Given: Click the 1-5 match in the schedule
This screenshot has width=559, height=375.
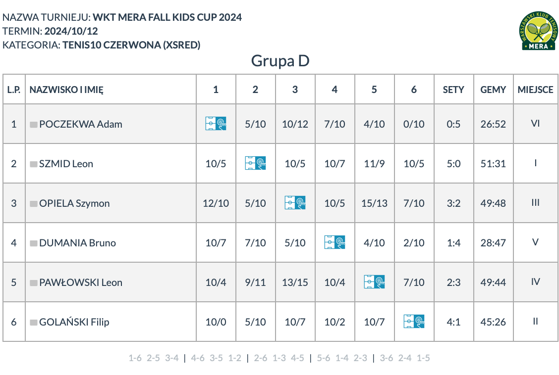Looking at the screenshot, I should [x=423, y=358].
